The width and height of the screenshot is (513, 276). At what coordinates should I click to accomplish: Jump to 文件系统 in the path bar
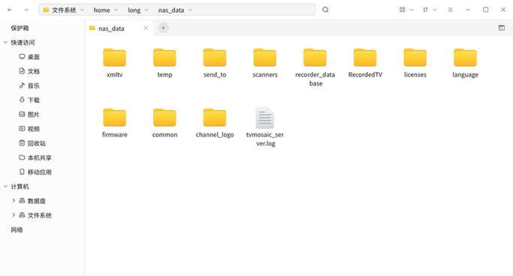click(x=64, y=10)
